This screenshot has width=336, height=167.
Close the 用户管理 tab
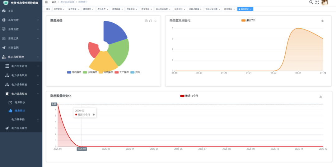[x=64, y=9]
